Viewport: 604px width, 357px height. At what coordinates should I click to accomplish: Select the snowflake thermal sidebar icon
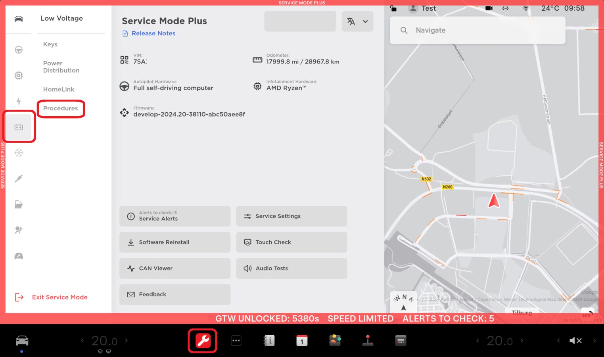click(x=19, y=153)
